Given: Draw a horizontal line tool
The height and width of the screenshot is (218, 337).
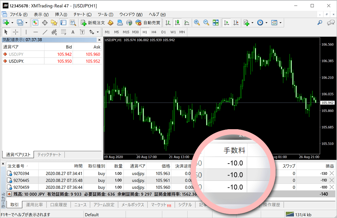Looking at the screenshot, I should click(35, 32).
